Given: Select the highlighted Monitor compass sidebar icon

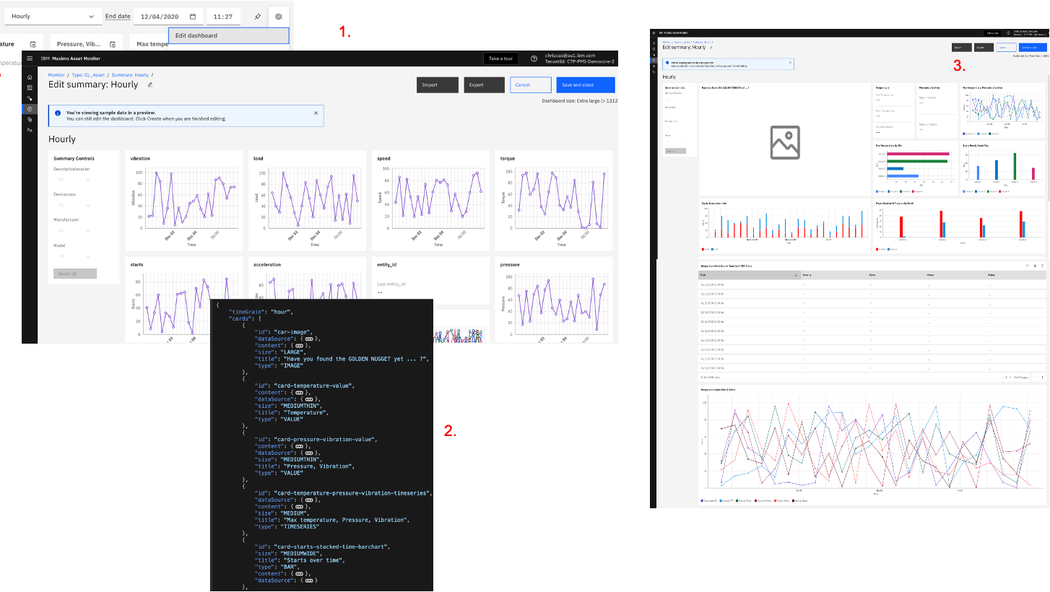Looking at the screenshot, I should (30, 109).
